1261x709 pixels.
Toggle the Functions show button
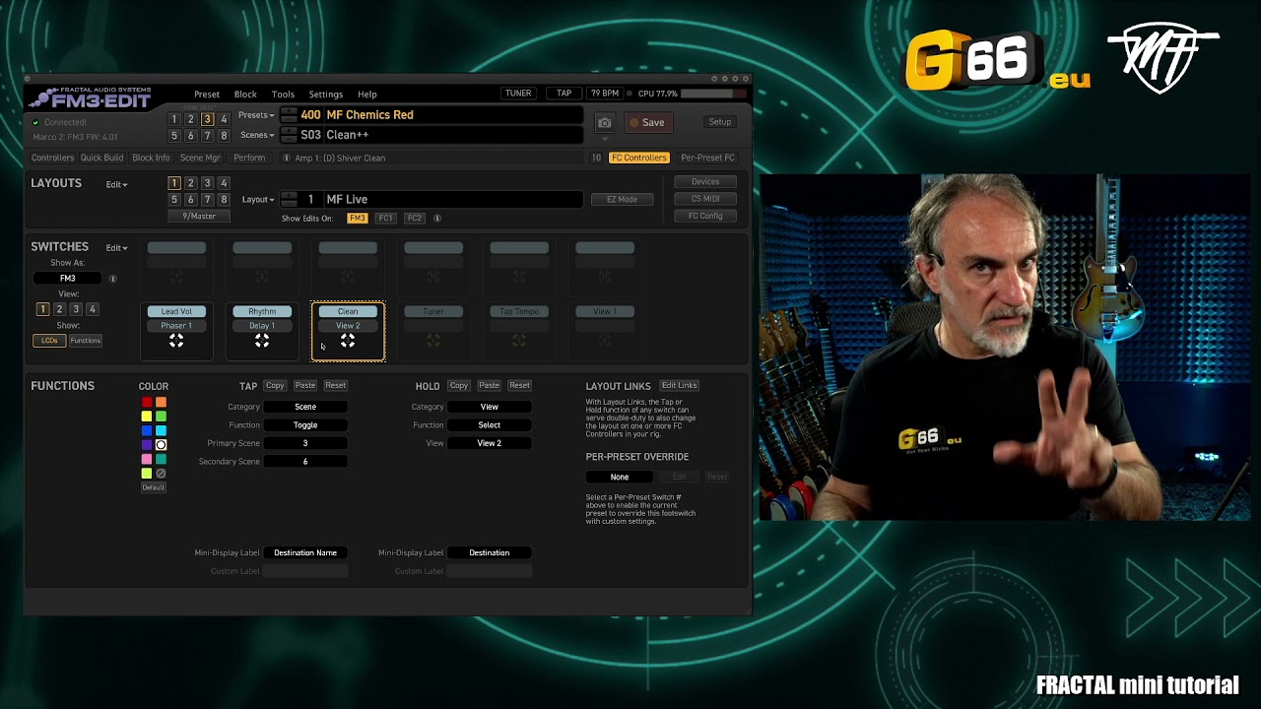point(85,341)
